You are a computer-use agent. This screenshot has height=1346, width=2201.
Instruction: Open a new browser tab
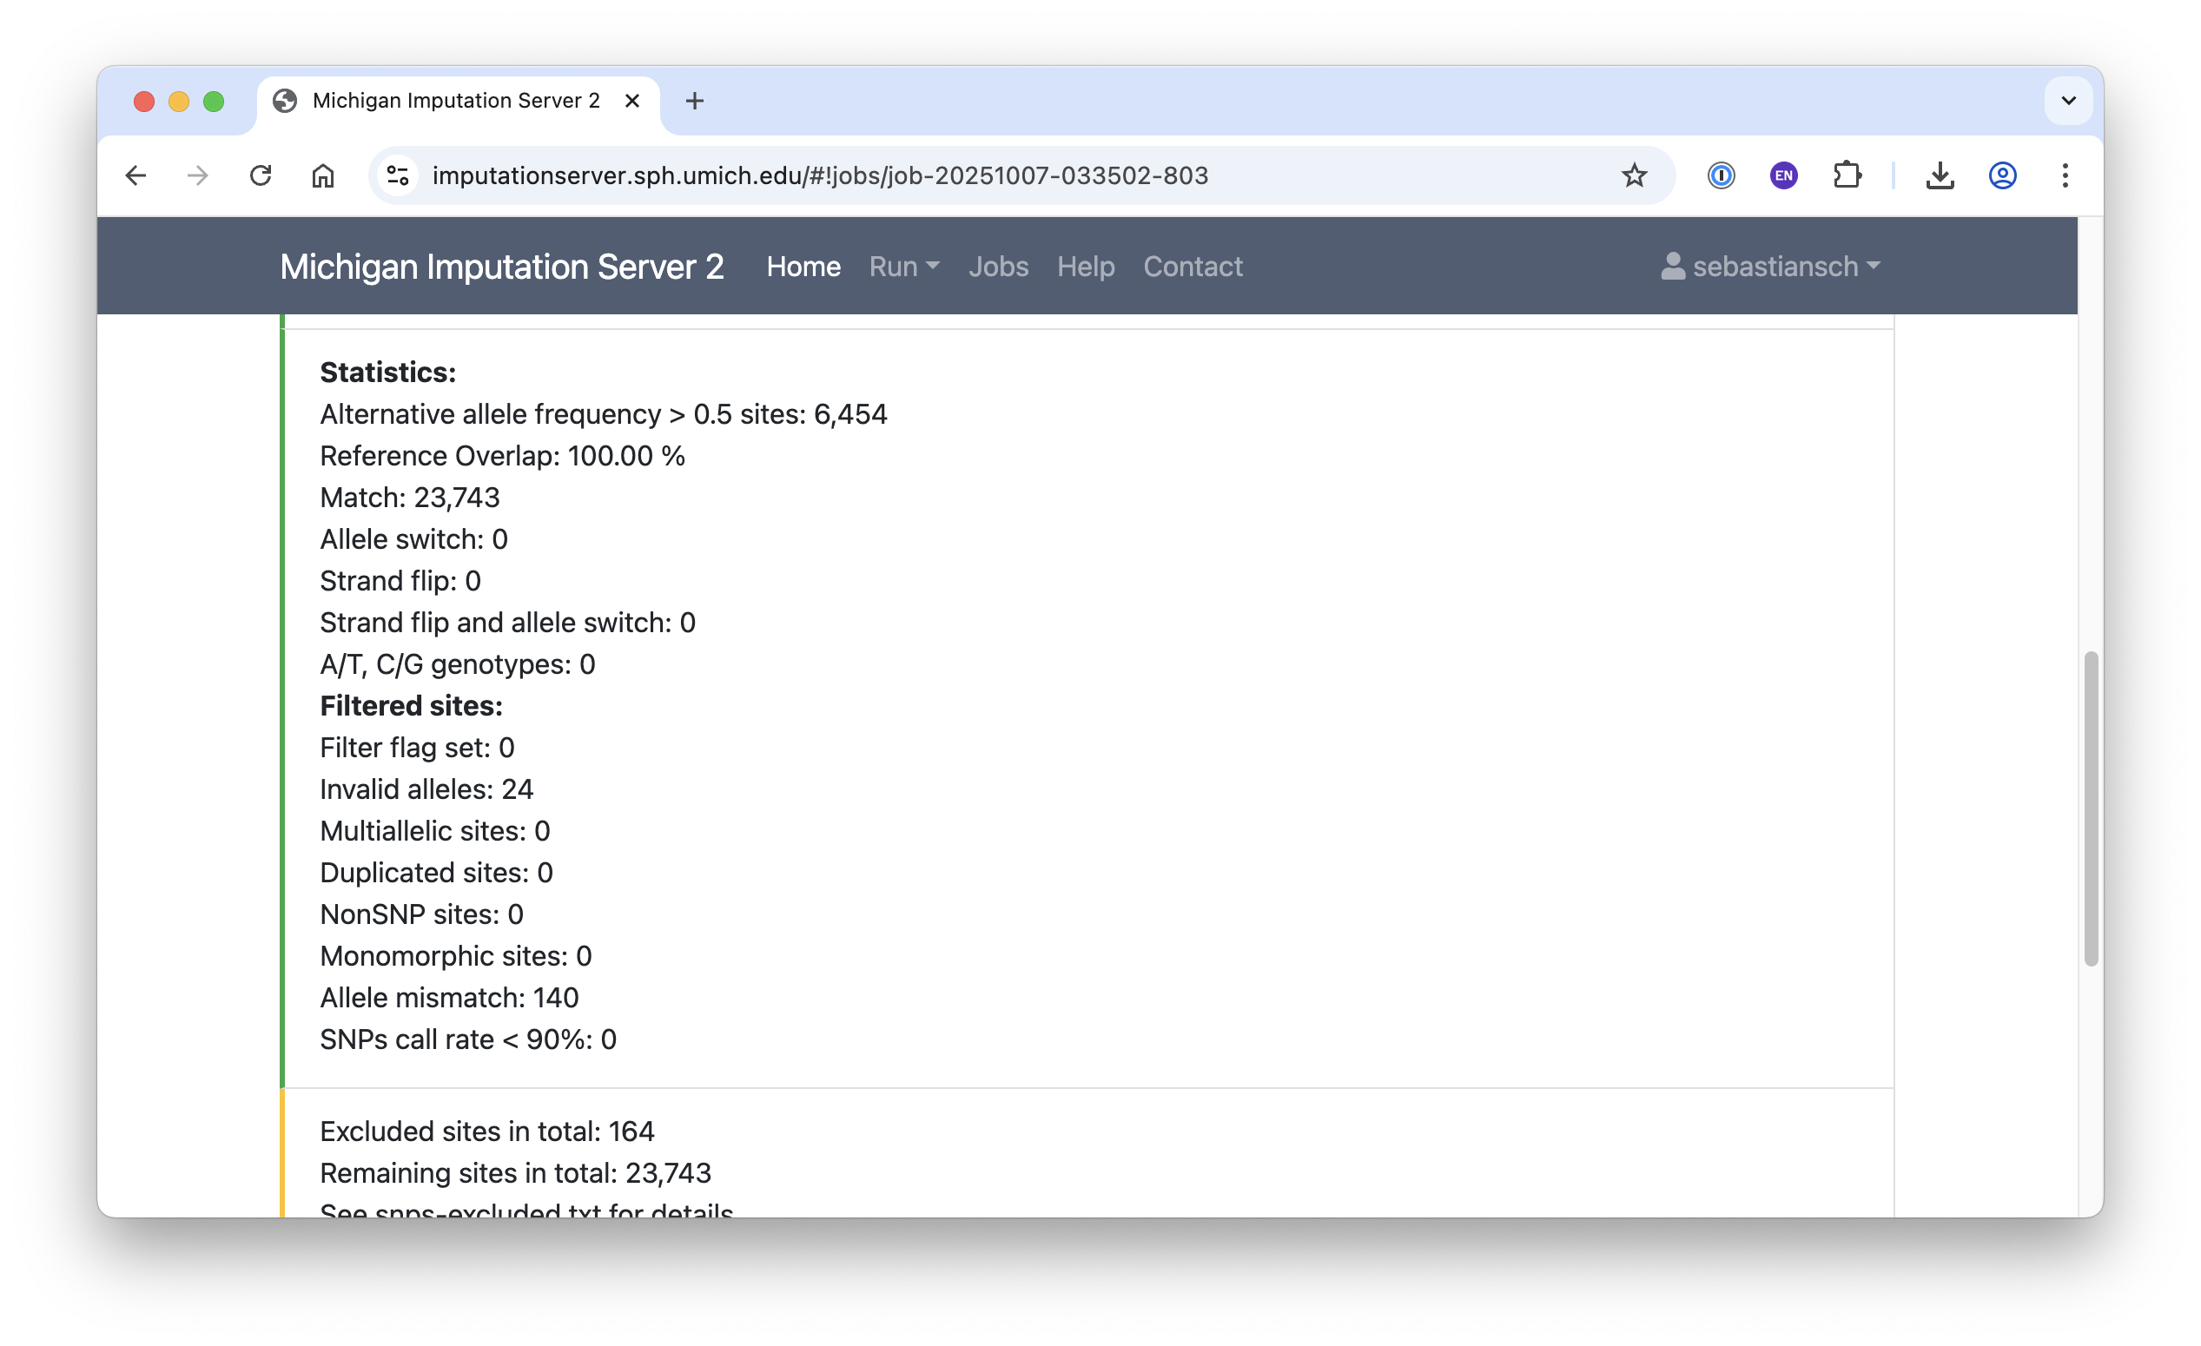[x=694, y=101]
